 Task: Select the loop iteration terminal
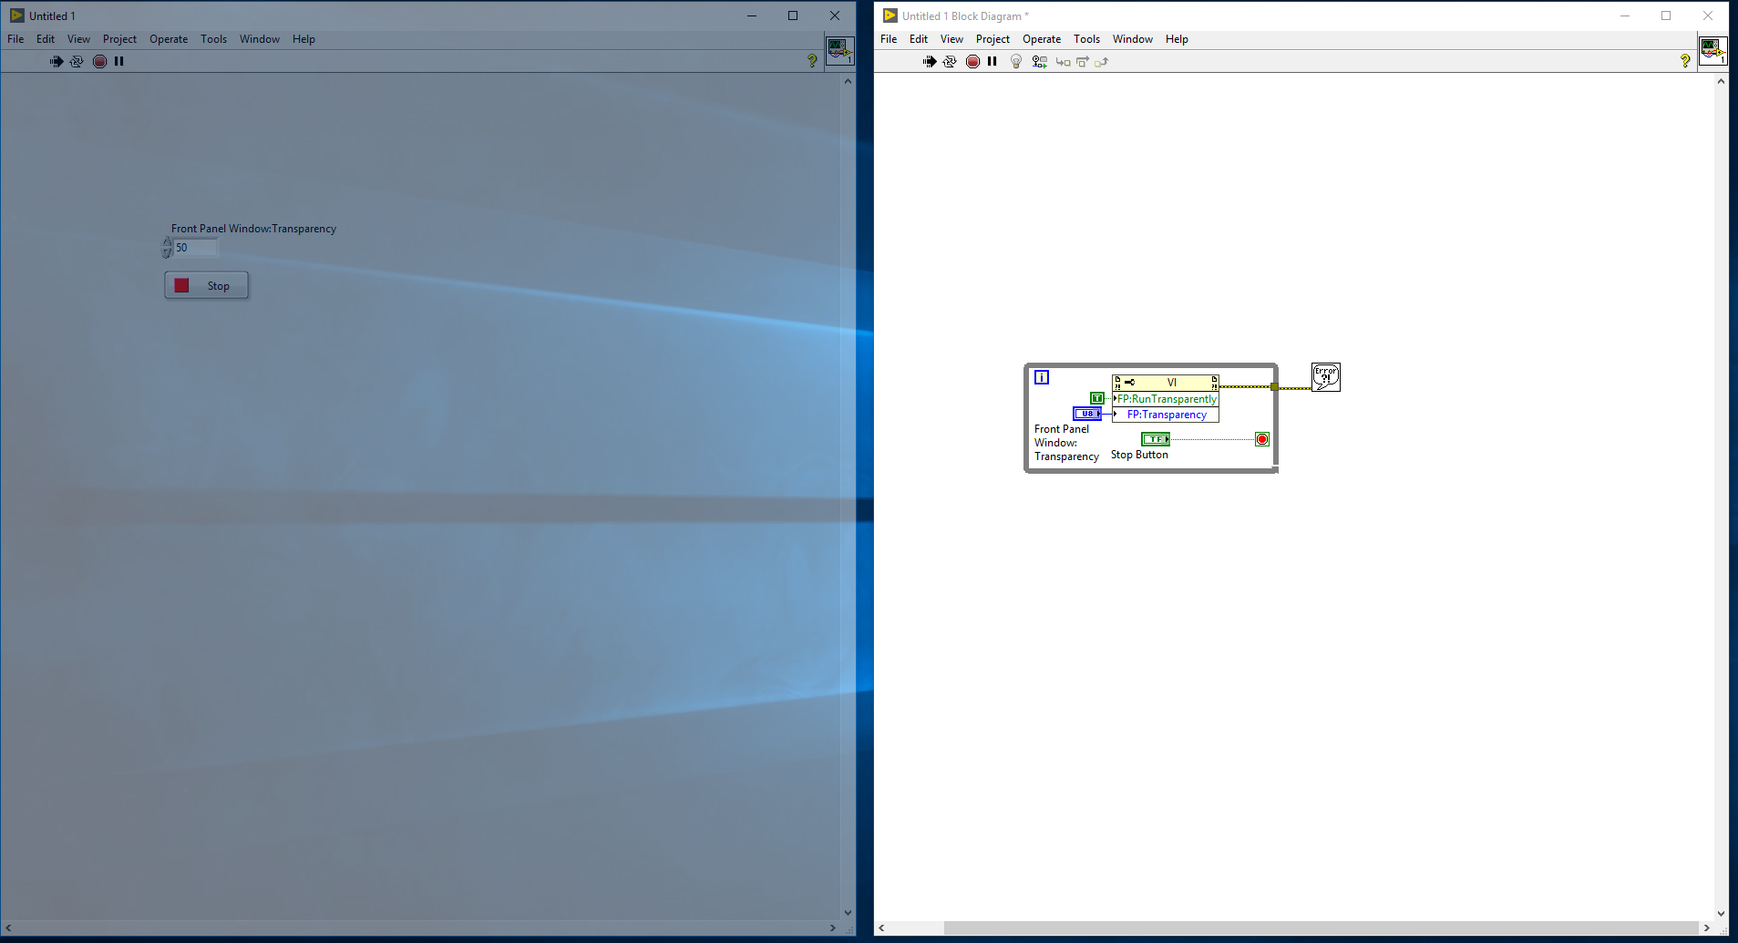pyautogui.click(x=1042, y=377)
